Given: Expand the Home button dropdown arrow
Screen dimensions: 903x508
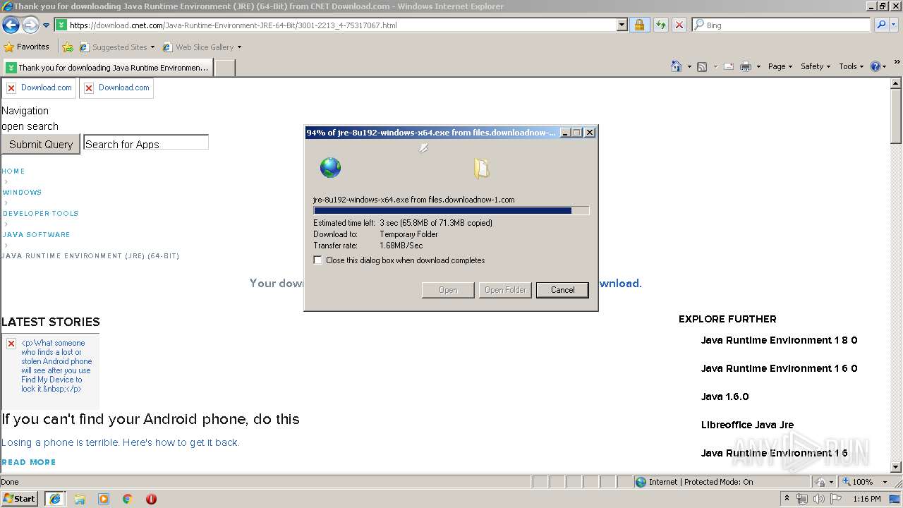Looking at the screenshot, I should [689, 66].
